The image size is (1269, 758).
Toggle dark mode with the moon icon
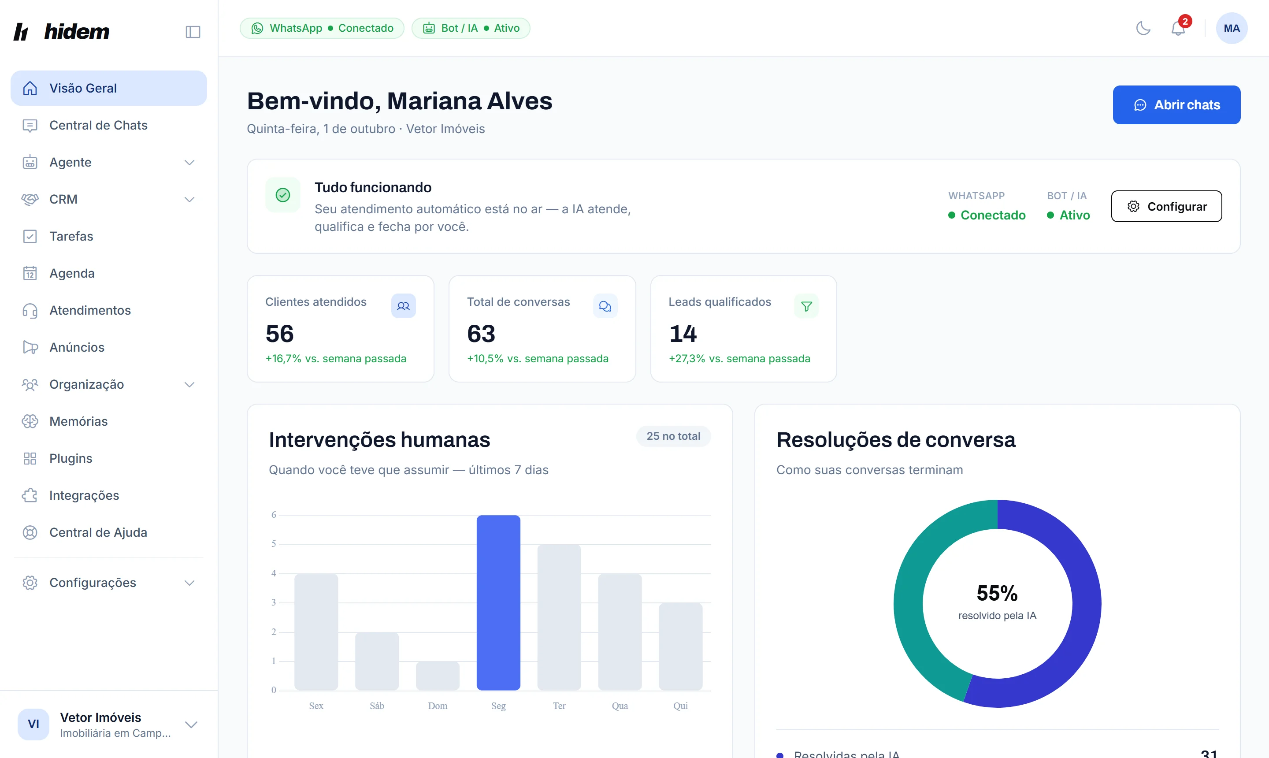1143,28
